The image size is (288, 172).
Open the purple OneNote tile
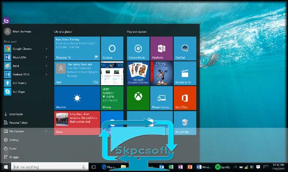click(x=161, y=48)
